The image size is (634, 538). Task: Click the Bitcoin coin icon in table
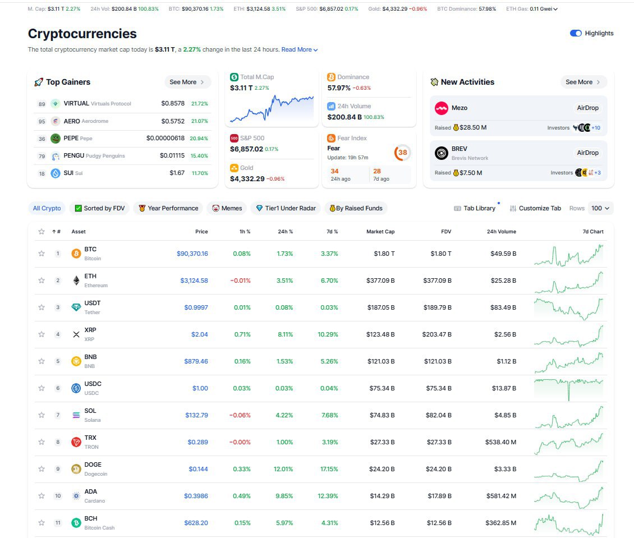coord(76,254)
